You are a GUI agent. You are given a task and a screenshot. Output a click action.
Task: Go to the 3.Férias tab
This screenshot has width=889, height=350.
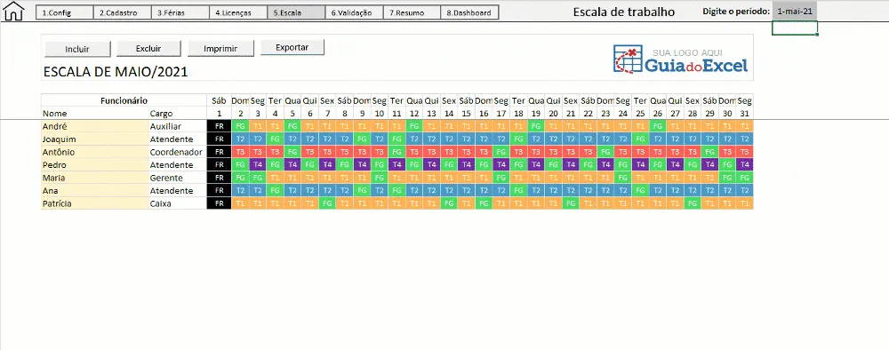coord(180,12)
